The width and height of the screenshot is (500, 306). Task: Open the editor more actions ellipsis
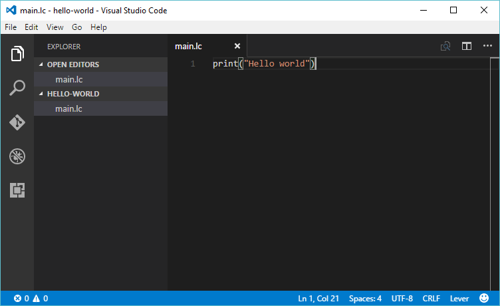click(487, 46)
